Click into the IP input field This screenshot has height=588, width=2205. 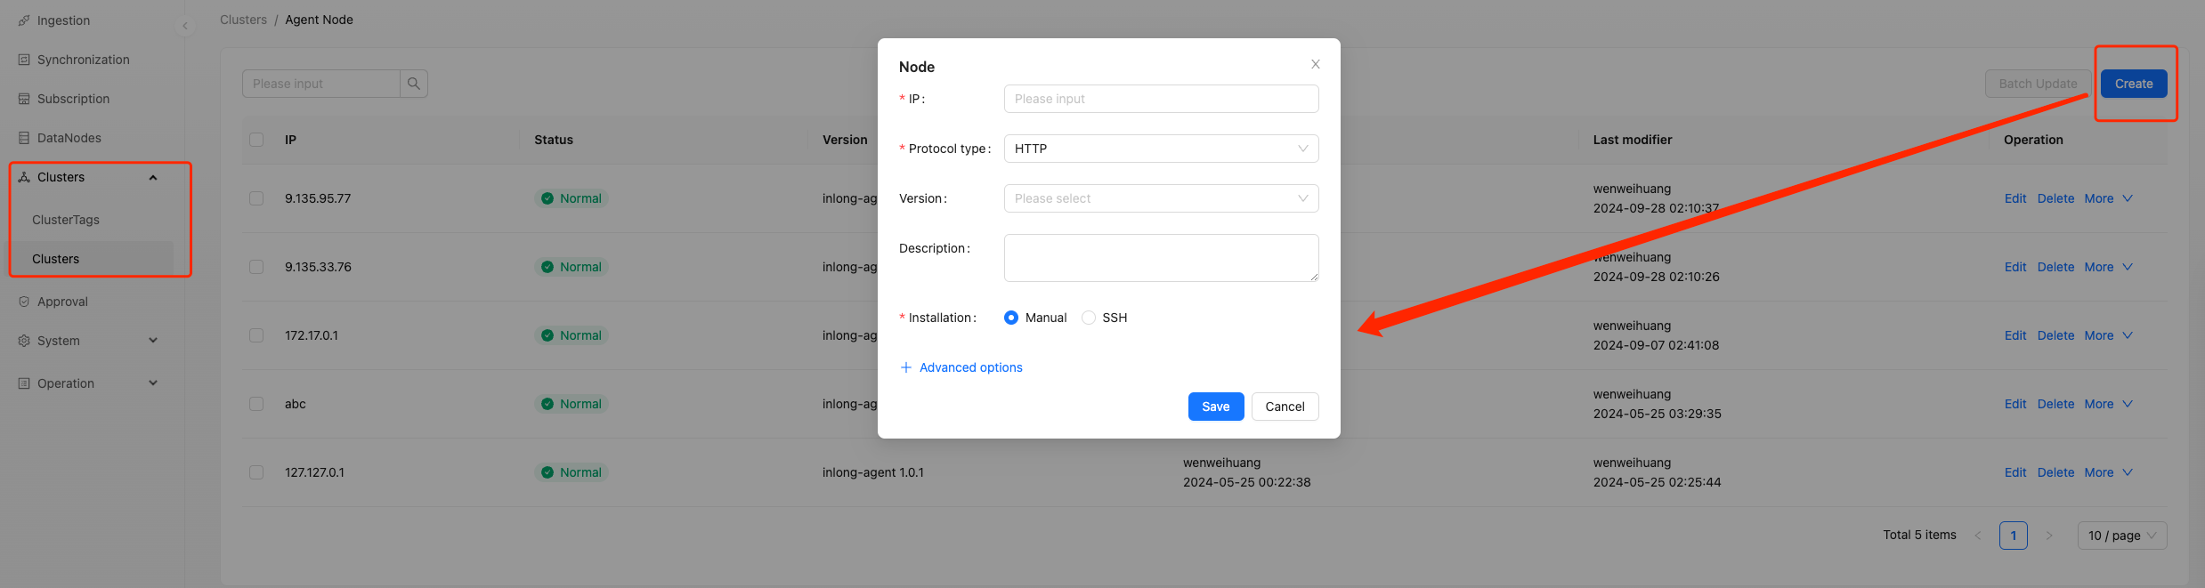click(x=1161, y=99)
